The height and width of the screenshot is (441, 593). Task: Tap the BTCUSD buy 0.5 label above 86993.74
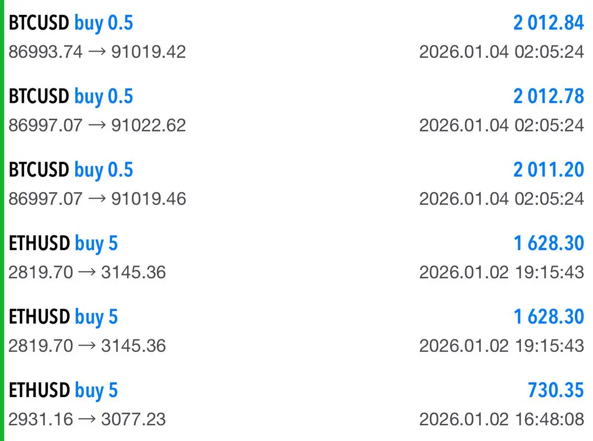coord(71,23)
